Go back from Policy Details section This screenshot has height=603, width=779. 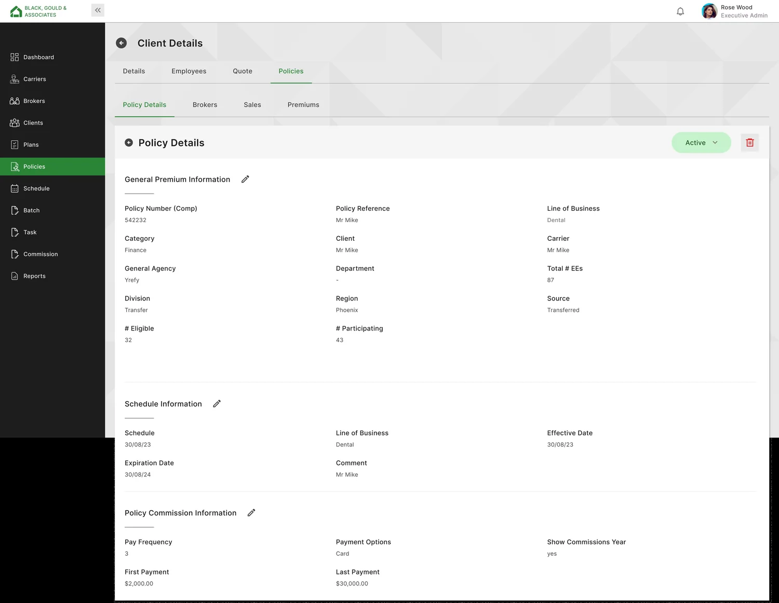click(x=129, y=143)
